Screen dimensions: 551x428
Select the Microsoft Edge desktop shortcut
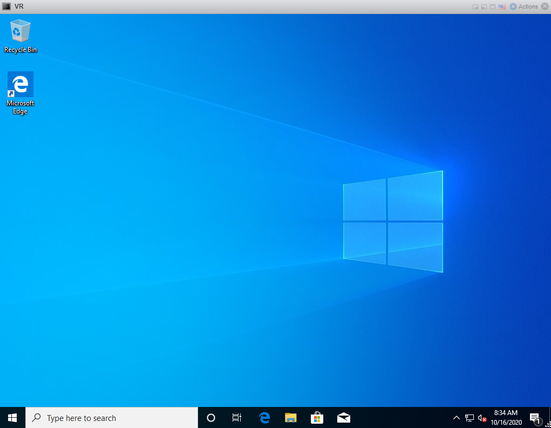[x=21, y=93]
